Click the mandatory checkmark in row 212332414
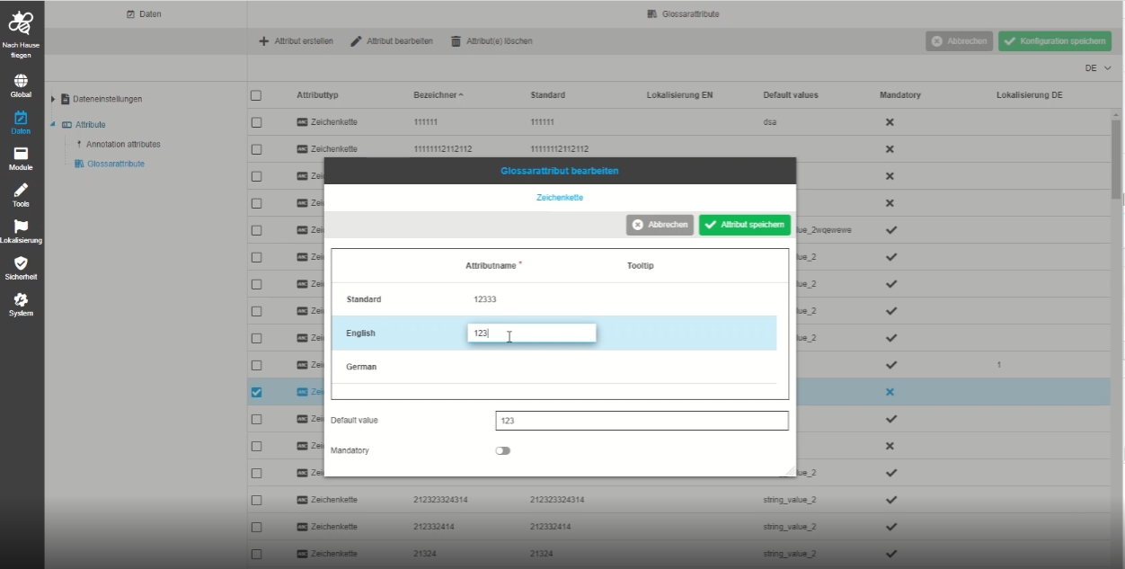The height and width of the screenshot is (569, 1125). tap(890, 527)
